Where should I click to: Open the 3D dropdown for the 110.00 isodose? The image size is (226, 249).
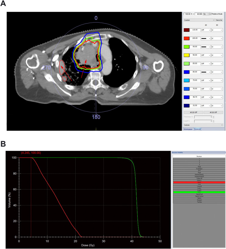pos(217,30)
